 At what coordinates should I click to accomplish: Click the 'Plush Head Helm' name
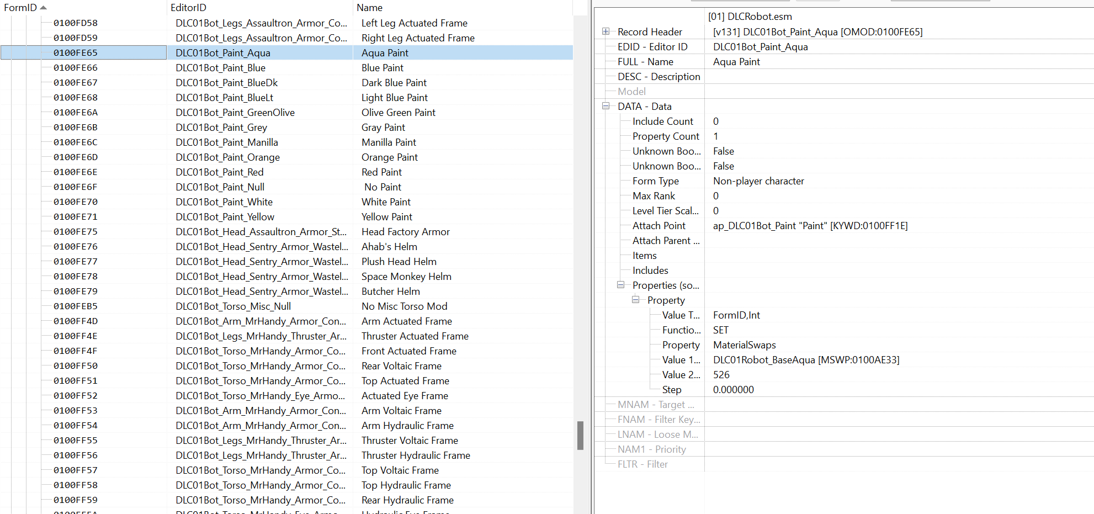click(x=399, y=262)
